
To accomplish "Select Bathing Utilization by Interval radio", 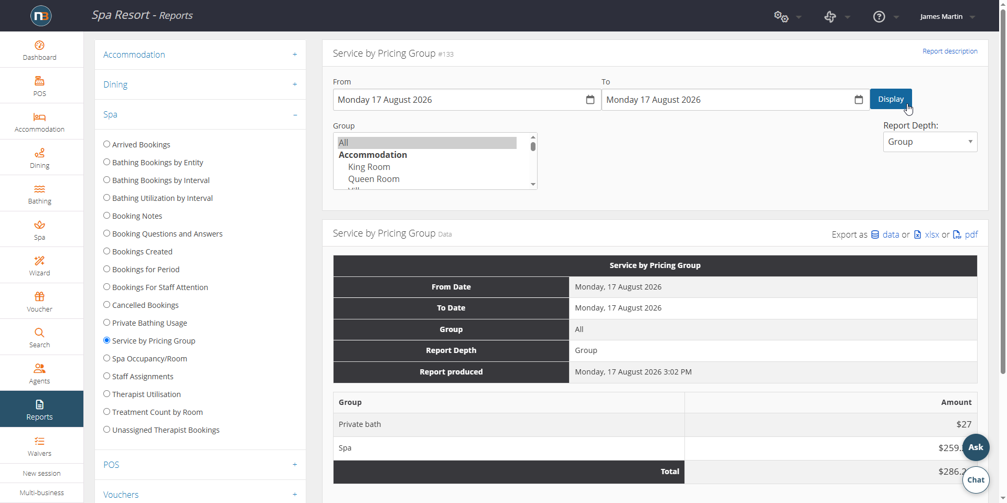I will pos(106,198).
